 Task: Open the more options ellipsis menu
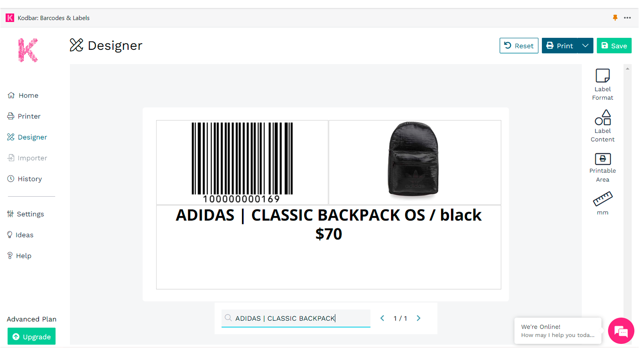click(x=628, y=18)
